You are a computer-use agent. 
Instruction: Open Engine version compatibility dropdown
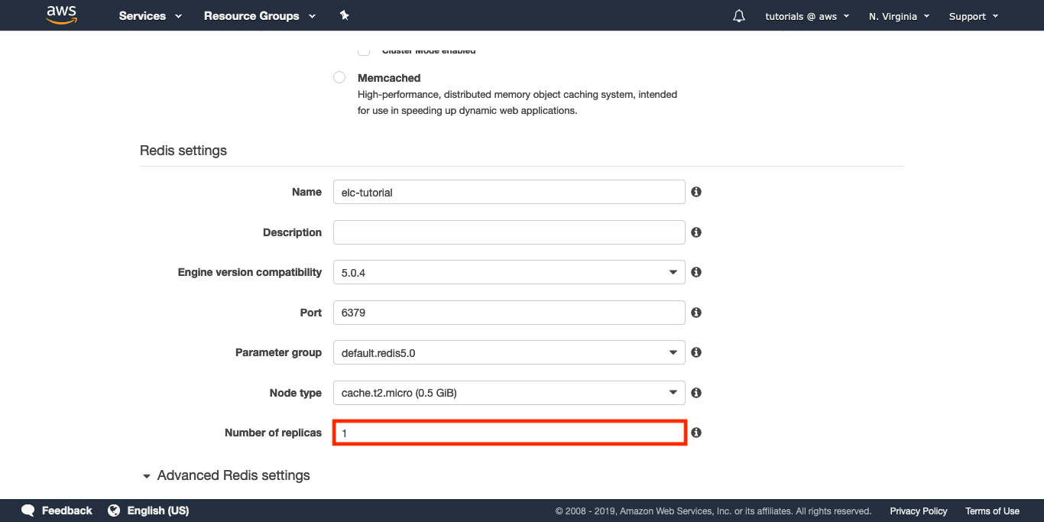(x=509, y=272)
